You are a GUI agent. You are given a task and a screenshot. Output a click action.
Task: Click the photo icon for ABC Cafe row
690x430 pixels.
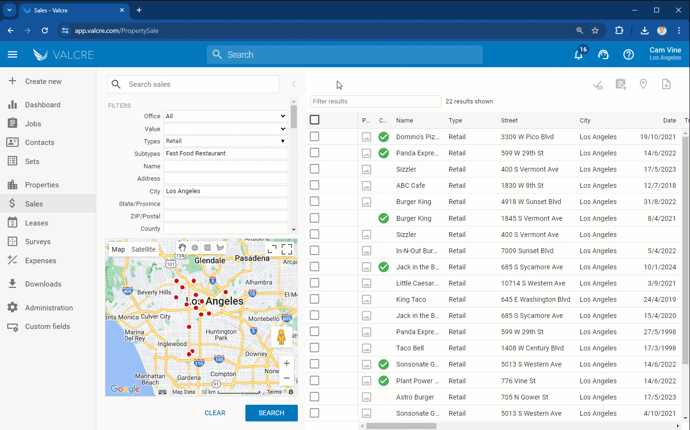[366, 186]
